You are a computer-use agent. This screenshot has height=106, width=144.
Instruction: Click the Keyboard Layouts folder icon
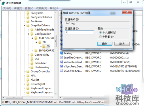(x=28, y=92)
